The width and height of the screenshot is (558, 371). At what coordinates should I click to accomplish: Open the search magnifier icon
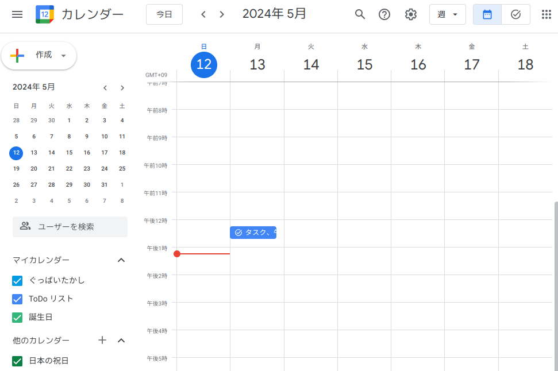(x=360, y=14)
